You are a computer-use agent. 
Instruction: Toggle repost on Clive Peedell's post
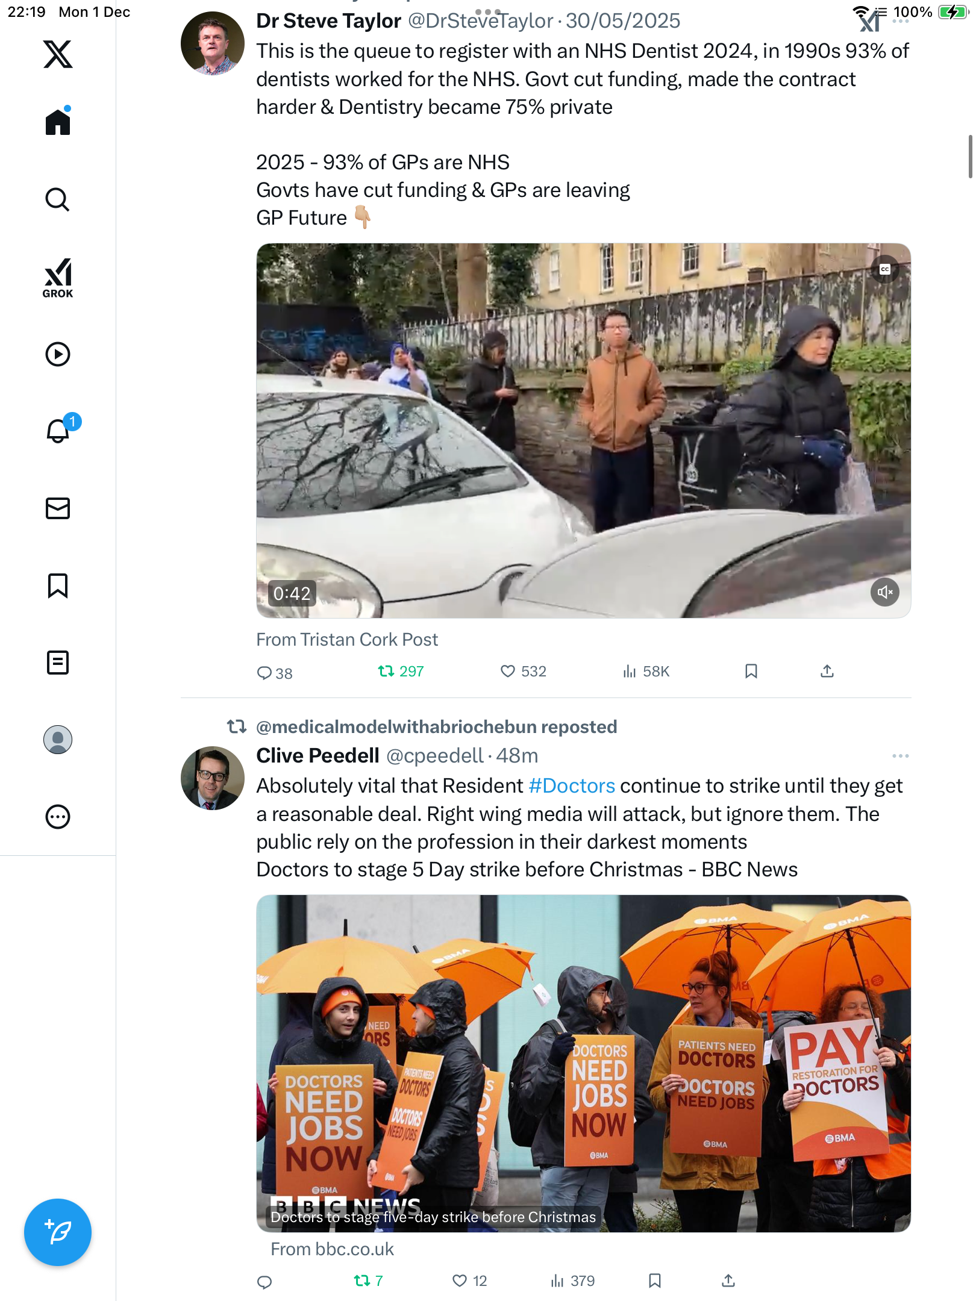tap(362, 1281)
